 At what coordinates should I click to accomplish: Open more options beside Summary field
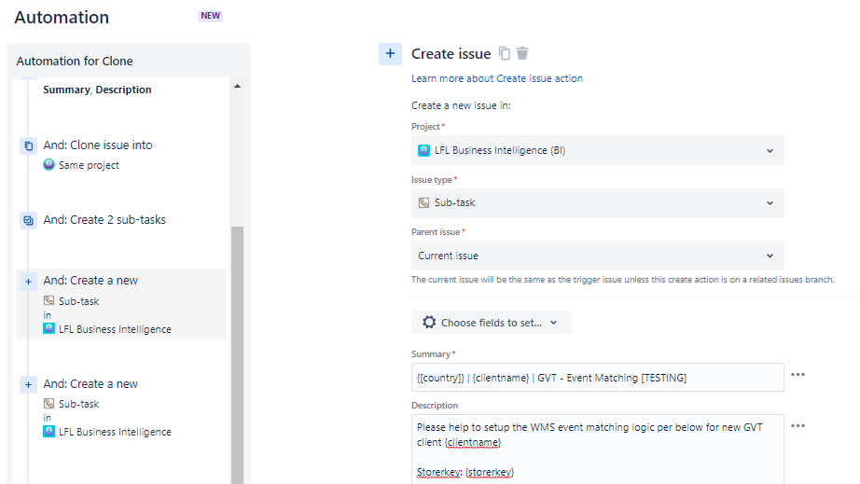(798, 374)
